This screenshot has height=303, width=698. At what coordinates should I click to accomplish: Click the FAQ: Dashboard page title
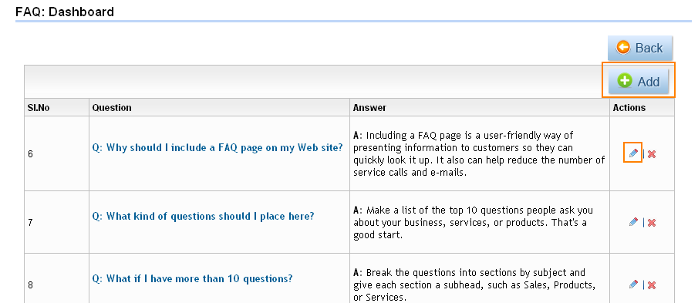coord(65,12)
